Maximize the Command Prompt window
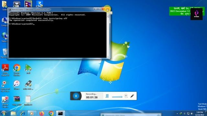The image size is (207, 116). point(100,9)
